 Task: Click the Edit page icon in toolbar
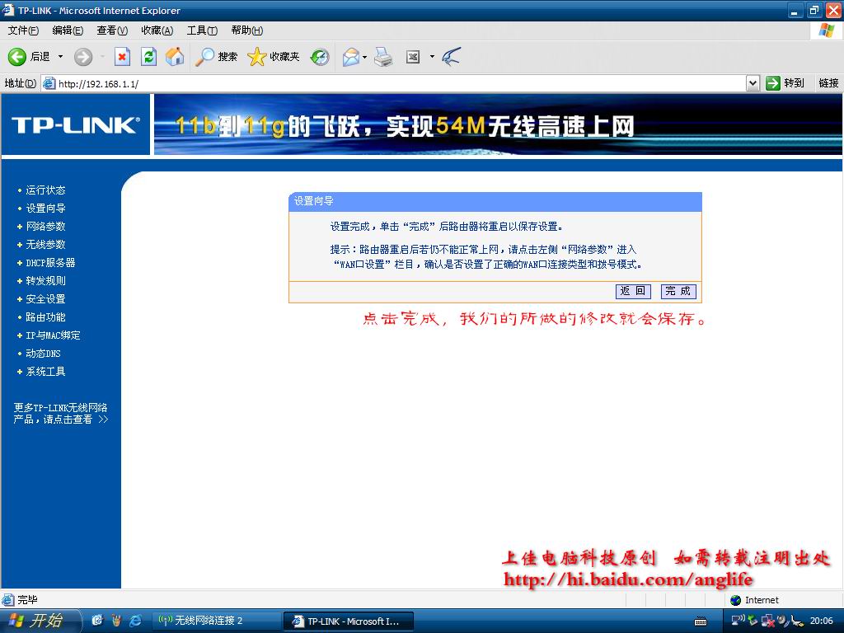[x=413, y=57]
